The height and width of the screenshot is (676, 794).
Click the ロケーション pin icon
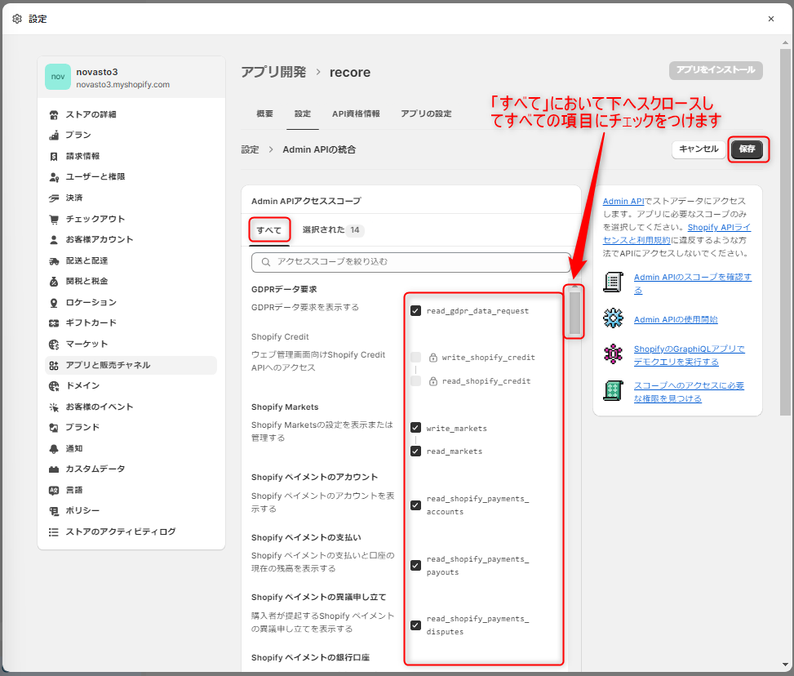tap(54, 303)
